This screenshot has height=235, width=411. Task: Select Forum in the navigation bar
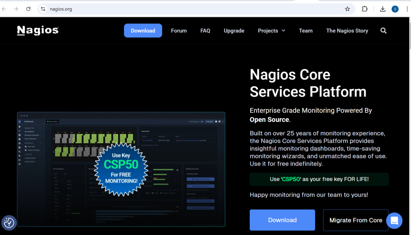pos(179,31)
